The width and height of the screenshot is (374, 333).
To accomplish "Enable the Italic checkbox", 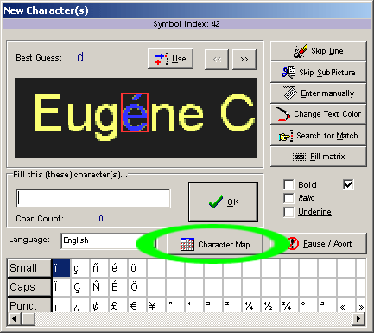I will pyautogui.click(x=288, y=198).
